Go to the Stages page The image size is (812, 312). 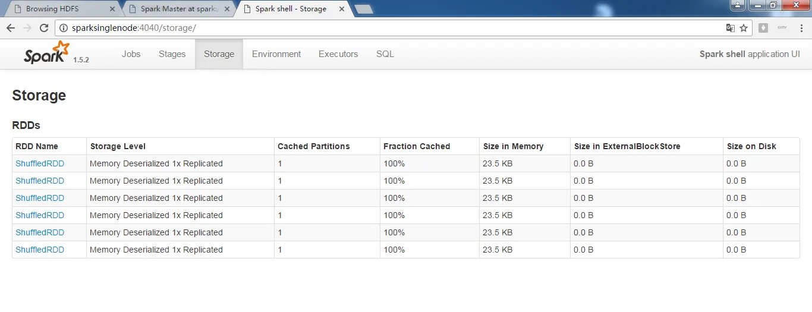(x=172, y=54)
